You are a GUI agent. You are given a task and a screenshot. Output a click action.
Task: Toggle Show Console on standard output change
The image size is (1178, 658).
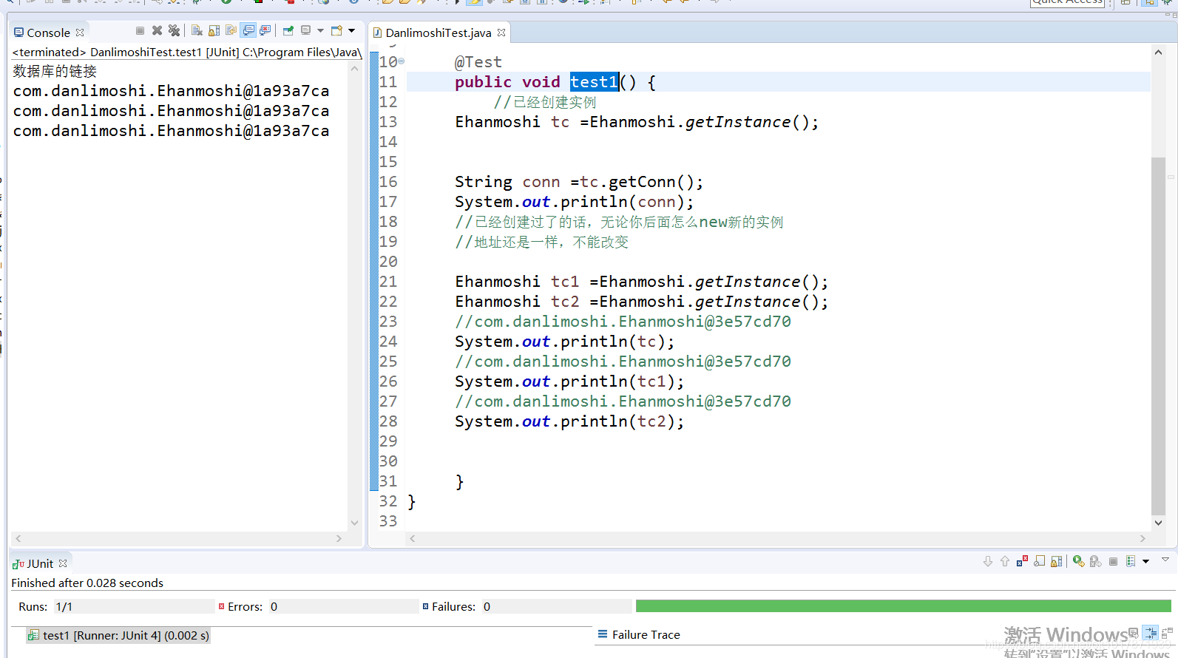[248, 30]
